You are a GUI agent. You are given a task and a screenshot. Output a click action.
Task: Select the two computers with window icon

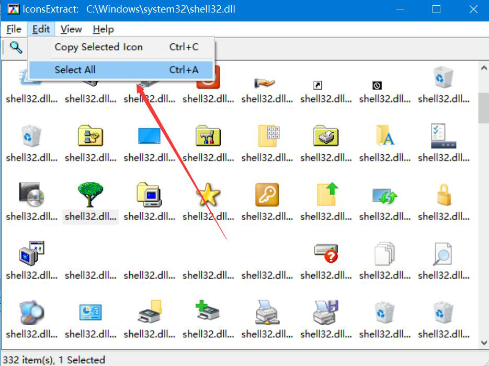click(x=31, y=253)
